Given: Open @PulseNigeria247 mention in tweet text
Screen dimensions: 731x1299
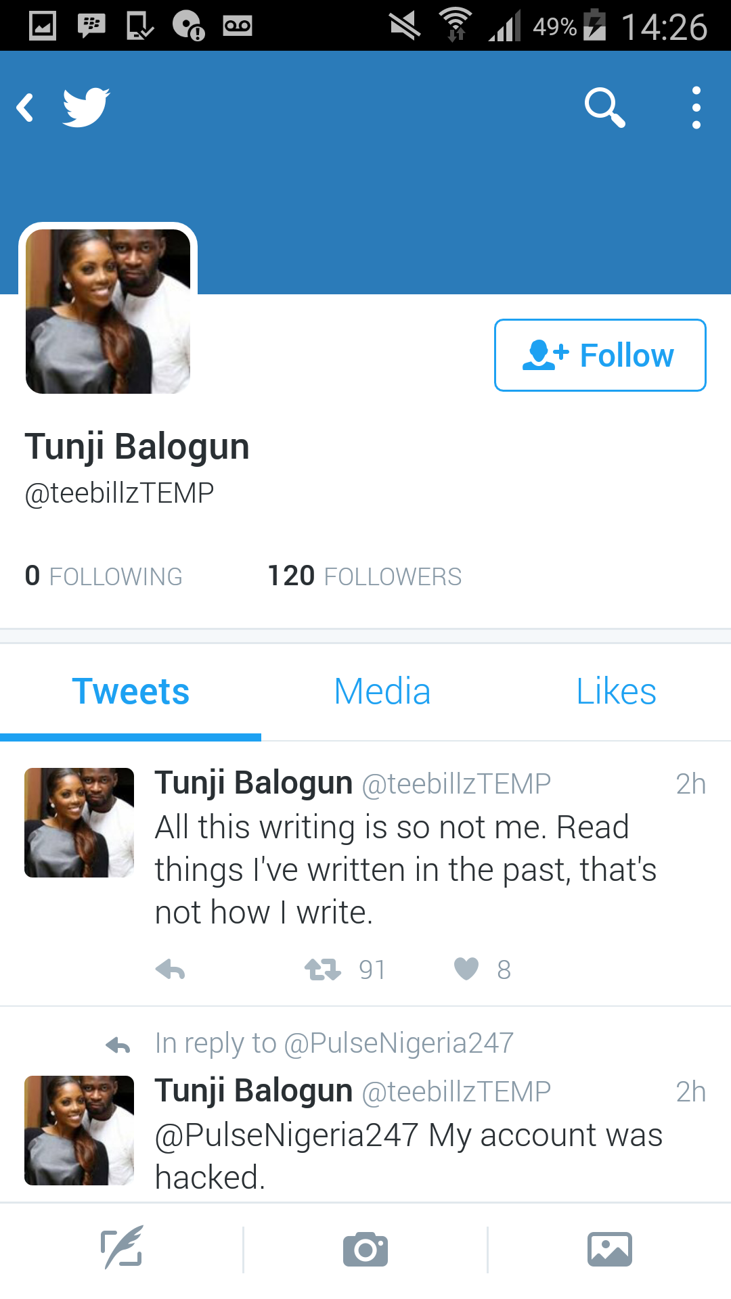Looking at the screenshot, I should [x=287, y=1135].
